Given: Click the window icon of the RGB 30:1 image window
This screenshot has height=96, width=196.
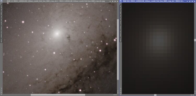Looking at the screenshot, I should [x=121, y=1].
